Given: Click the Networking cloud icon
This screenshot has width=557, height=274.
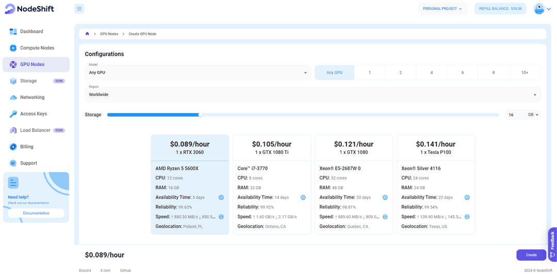Looking at the screenshot, I should coord(13,98).
